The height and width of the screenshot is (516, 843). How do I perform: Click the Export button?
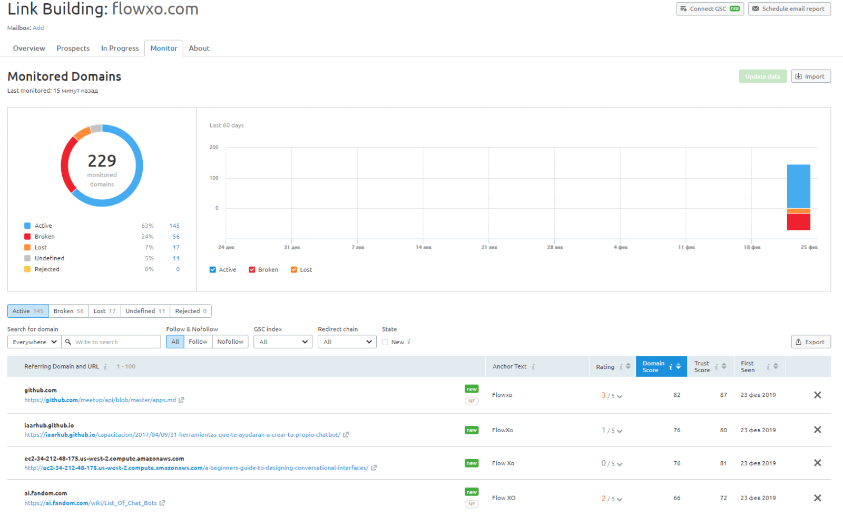(811, 342)
